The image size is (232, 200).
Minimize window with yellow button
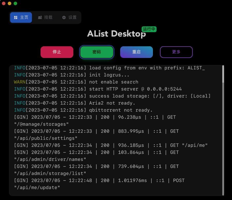[10, 3]
